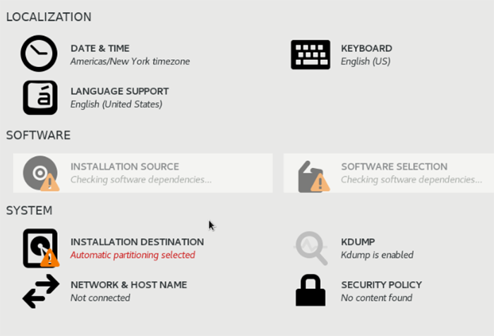Image resolution: width=494 pixels, height=336 pixels.
Task: Click 'Americas/New York timezone' status text
Action: click(130, 61)
